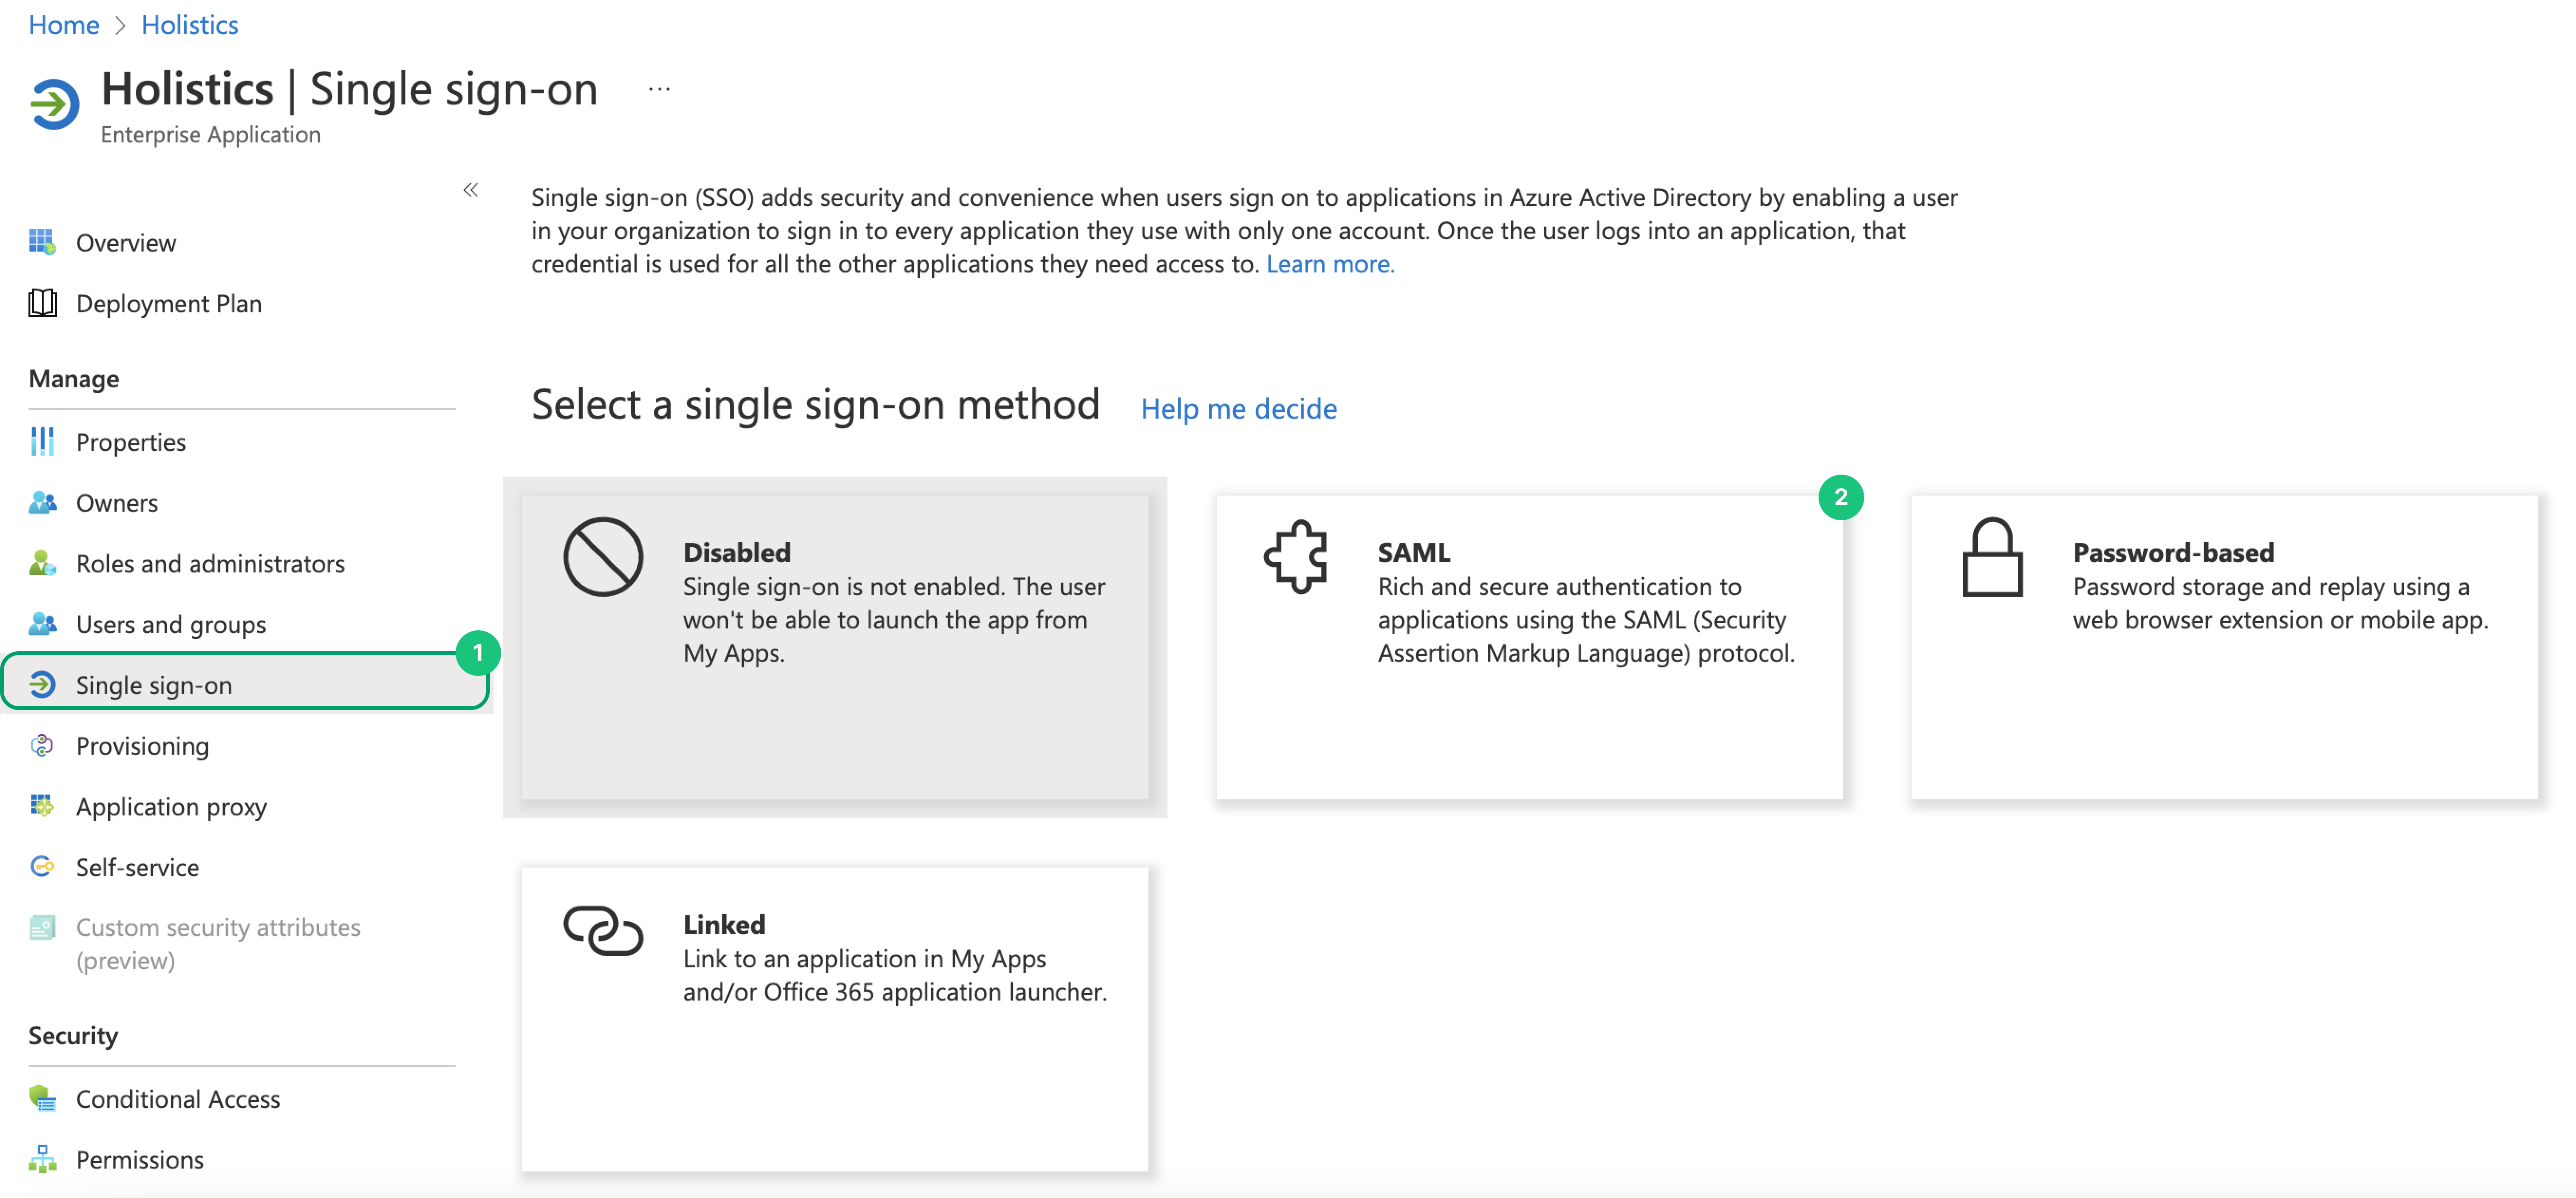2576x1198 pixels.
Task: Open the more options ellipsis menu
Action: (x=659, y=90)
